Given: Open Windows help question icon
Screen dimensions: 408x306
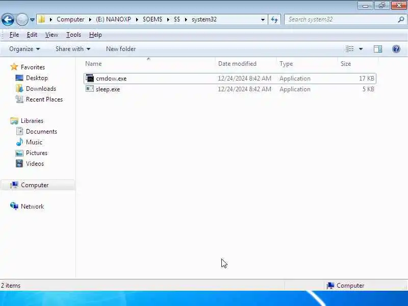Looking at the screenshot, I should pos(396,49).
